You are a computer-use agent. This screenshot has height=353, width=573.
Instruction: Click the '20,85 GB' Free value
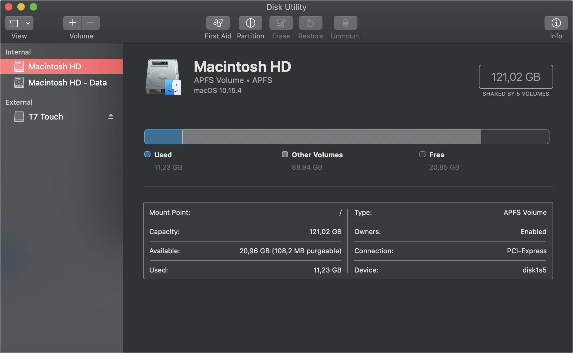[x=444, y=167]
